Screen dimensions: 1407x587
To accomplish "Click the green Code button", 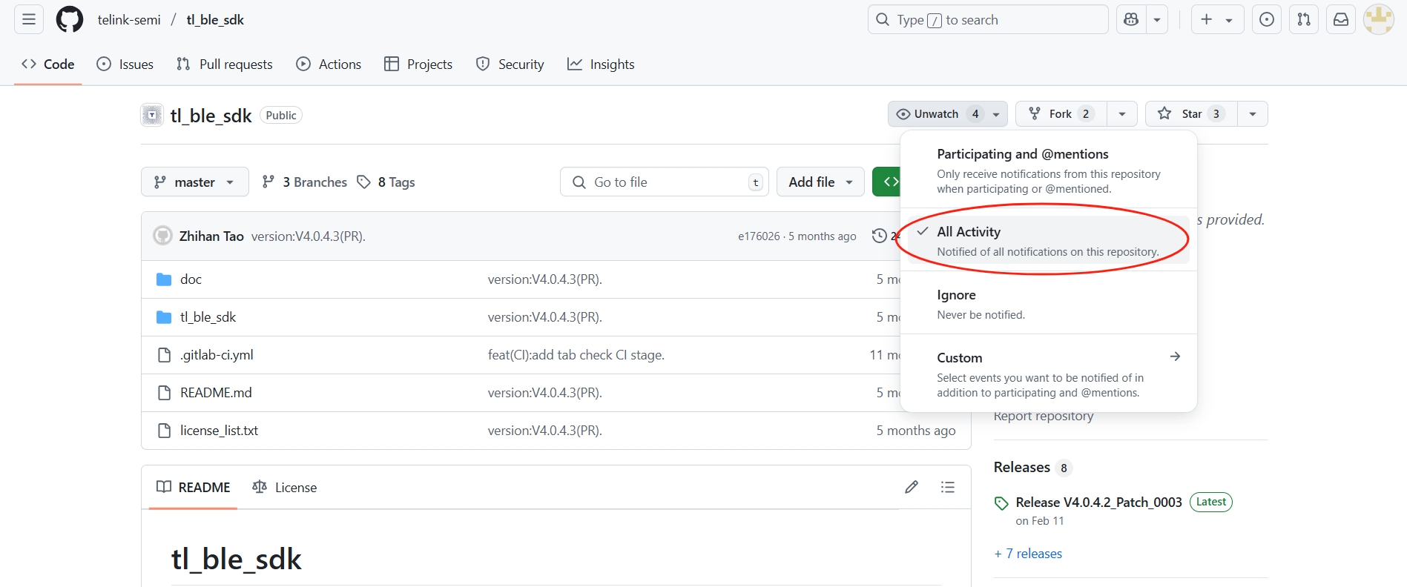I will click(x=887, y=182).
